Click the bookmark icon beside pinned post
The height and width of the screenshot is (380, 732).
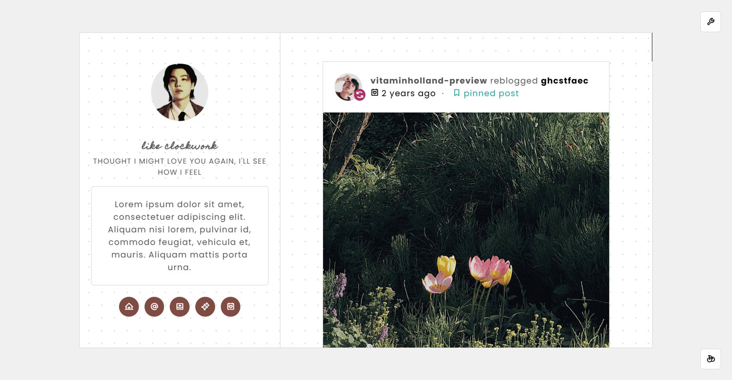pos(457,93)
